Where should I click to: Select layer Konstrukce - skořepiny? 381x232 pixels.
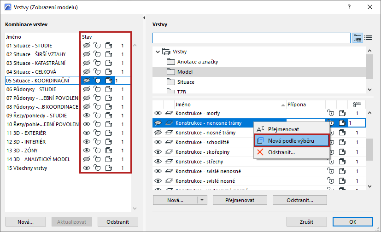point(202,152)
